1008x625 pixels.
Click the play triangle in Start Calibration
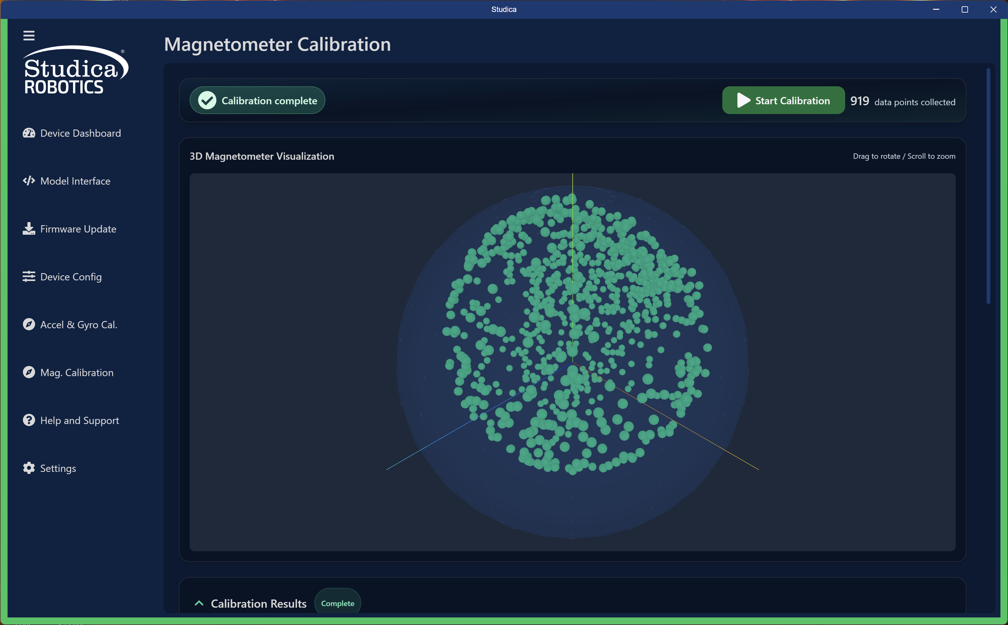tap(743, 100)
